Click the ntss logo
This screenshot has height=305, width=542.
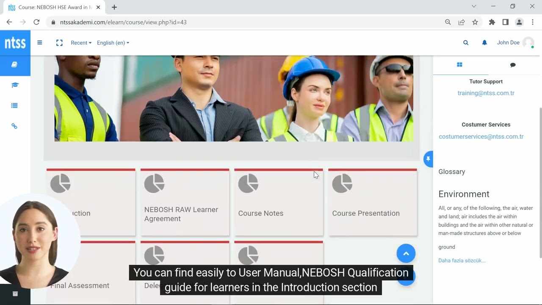point(15,43)
